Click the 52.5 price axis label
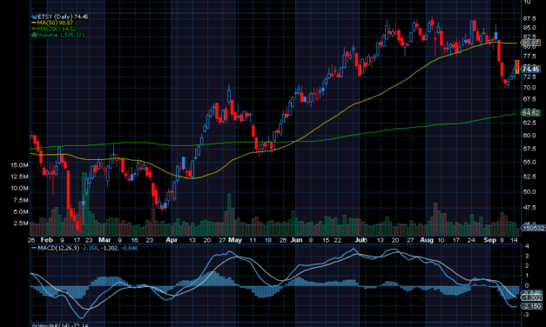Image resolution: width=546 pixels, height=327 pixels. pos(529,177)
